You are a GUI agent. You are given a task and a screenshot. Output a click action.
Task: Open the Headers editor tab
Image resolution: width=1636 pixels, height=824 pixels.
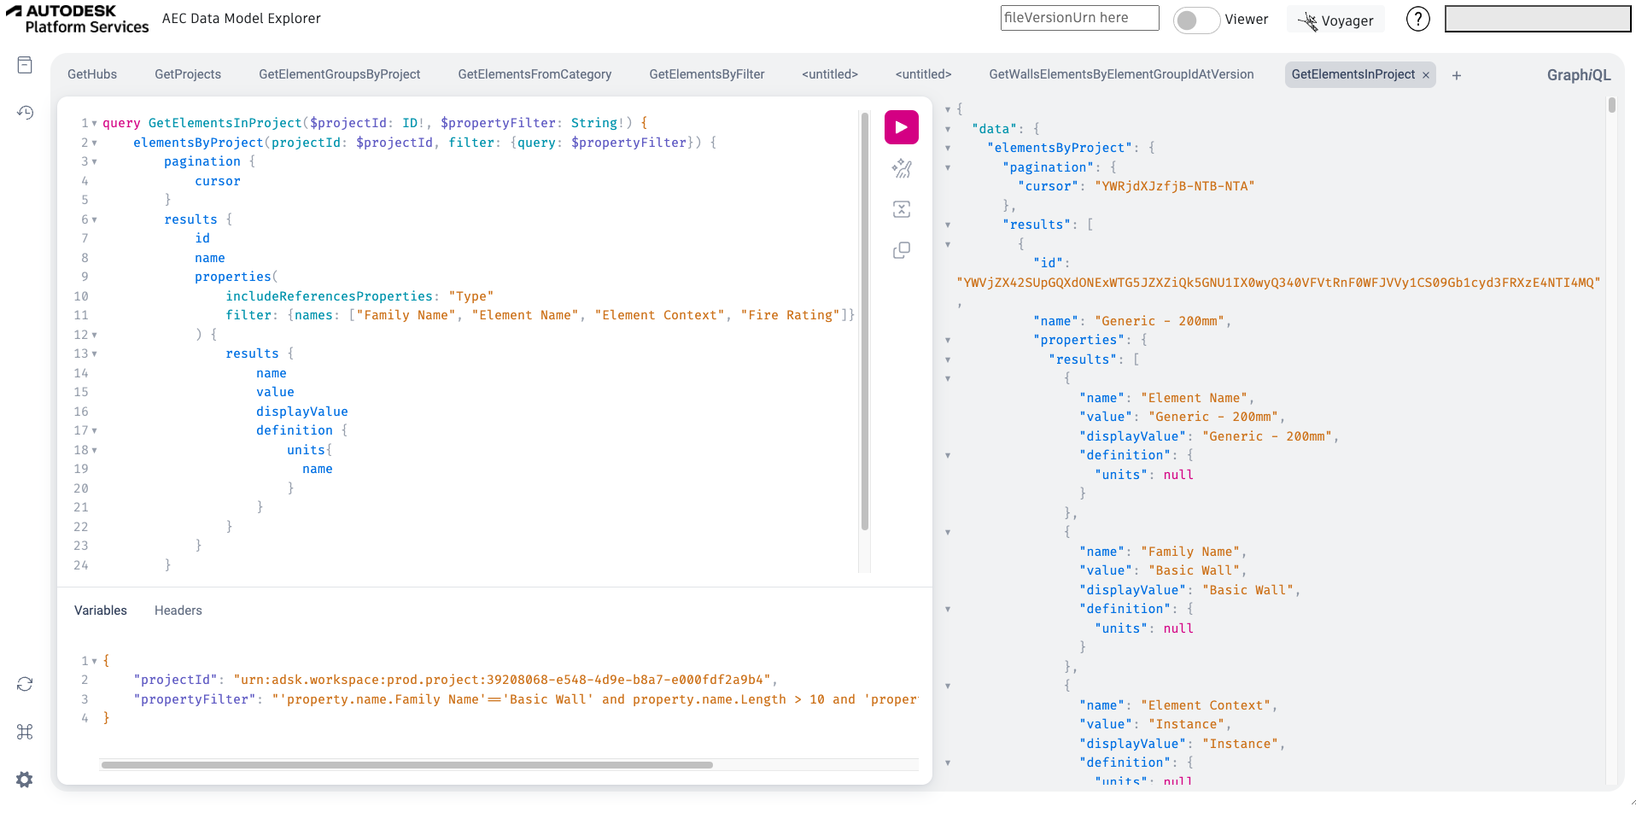click(x=178, y=611)
